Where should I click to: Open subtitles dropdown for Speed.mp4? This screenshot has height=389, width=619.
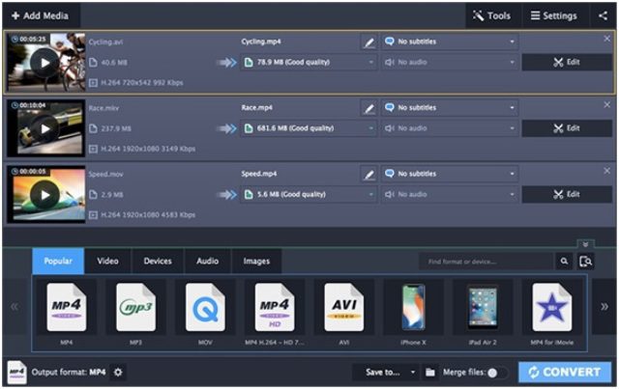[x=450, y=174]
